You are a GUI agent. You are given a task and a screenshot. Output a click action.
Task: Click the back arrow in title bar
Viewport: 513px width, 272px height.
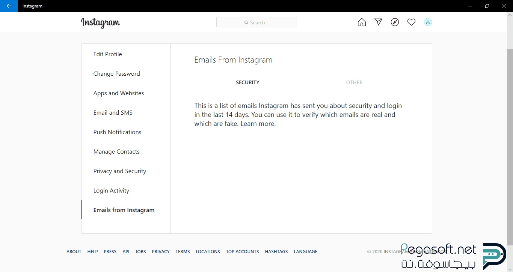pyautogui.click(x=9, y=6)
